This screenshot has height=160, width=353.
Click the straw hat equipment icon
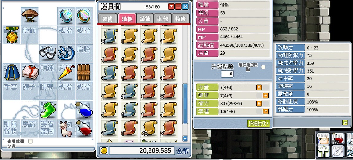pyautogui.click(x=30, y=15)
